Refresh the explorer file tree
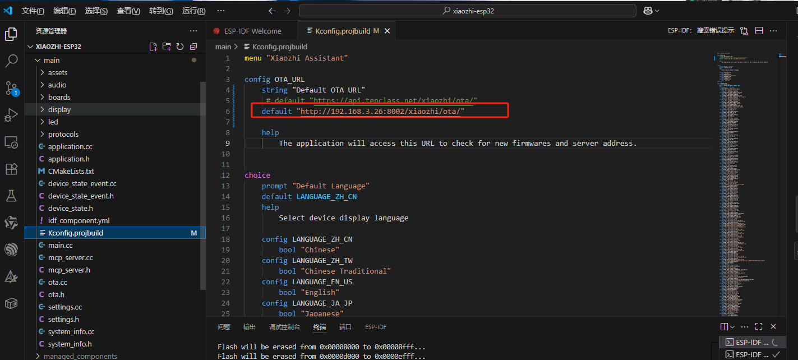This screenshot has height=360, width=798. (180, 47)
